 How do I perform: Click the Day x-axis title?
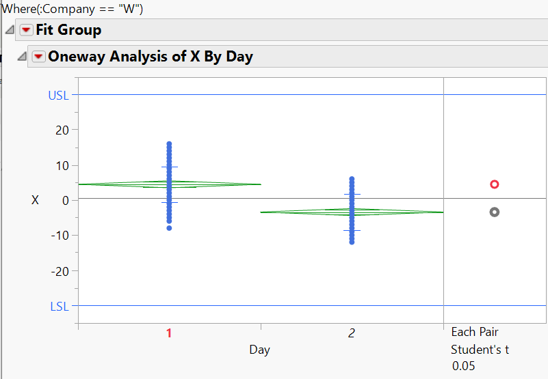coord(259,350)
